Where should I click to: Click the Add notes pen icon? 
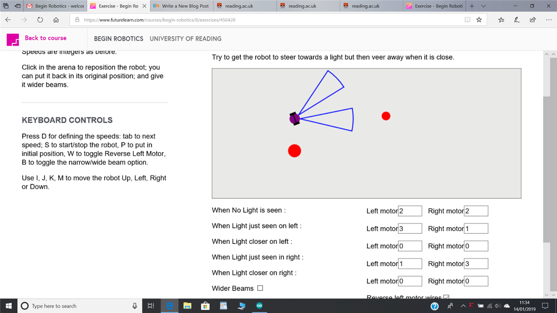pos(517,20)
